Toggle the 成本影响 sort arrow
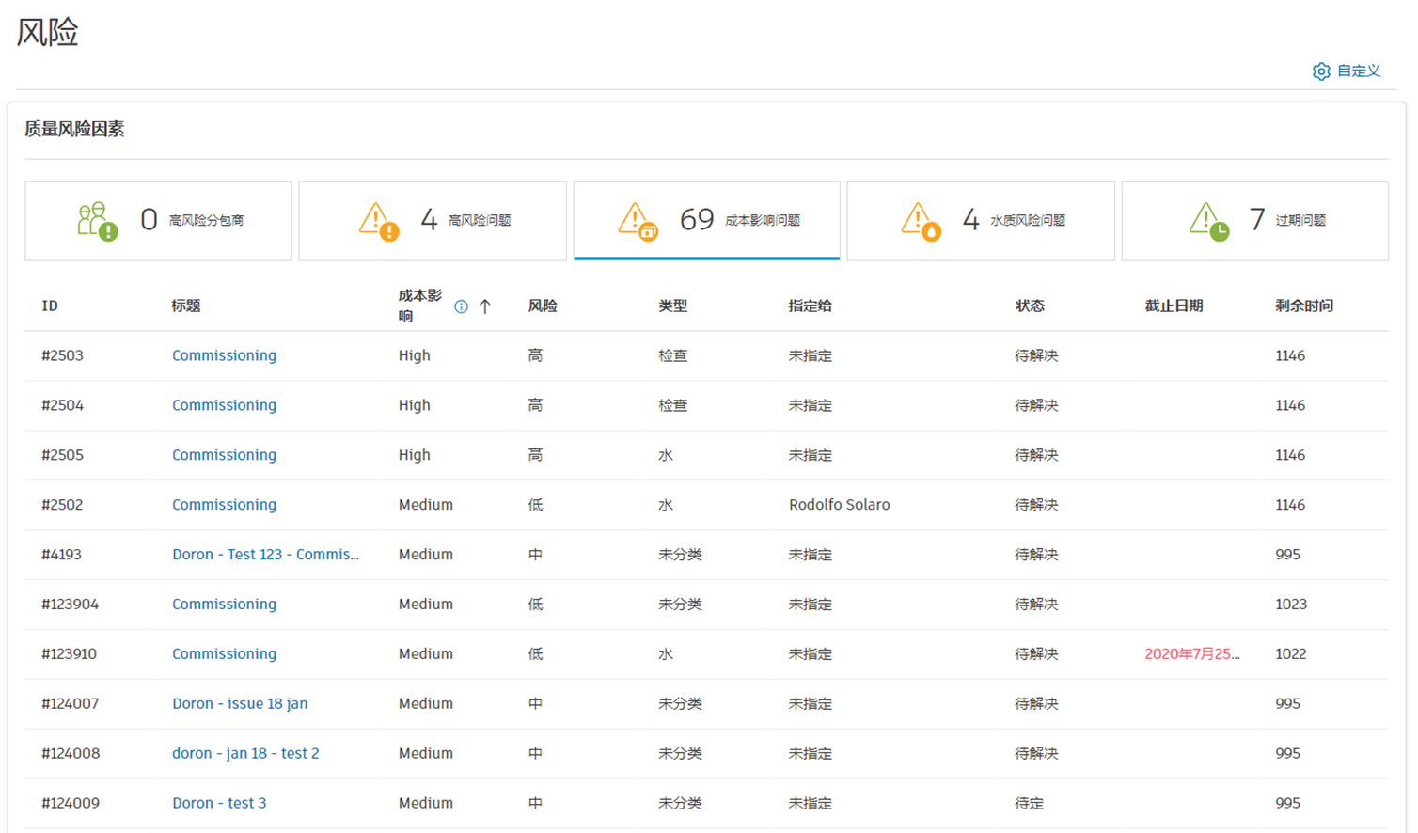Viewport: 1418px width, 833px height. (x=485, y=306)
